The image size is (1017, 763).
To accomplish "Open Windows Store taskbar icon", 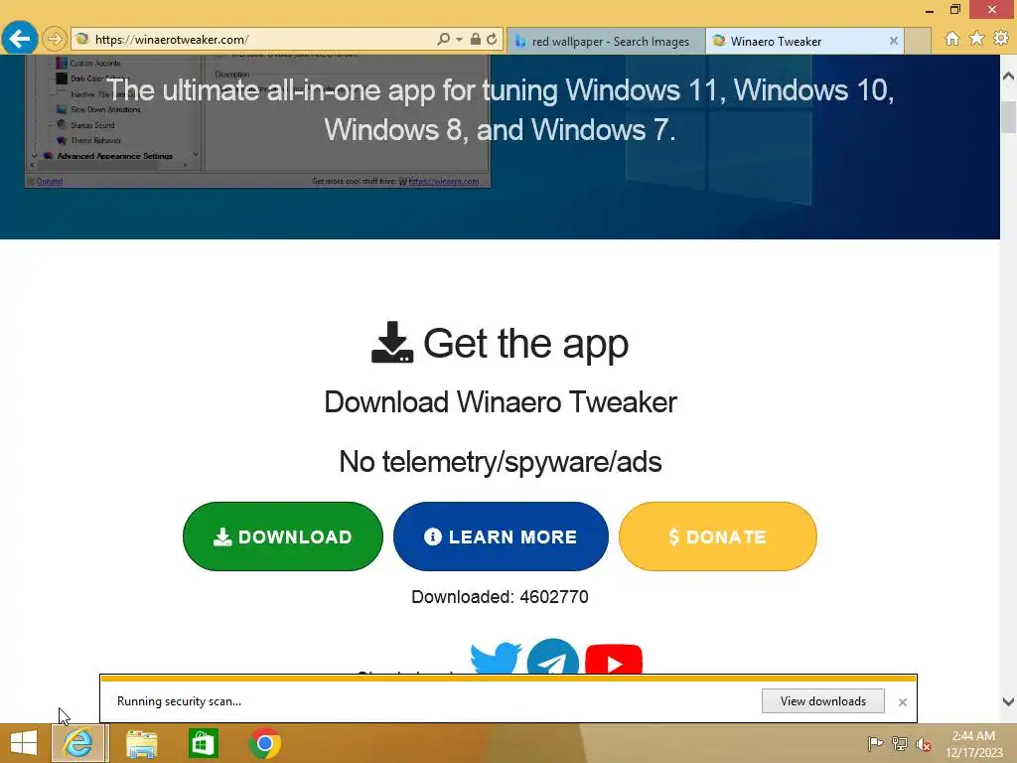I will click(203, 743).
